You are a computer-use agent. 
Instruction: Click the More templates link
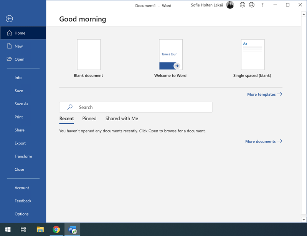tap(264, 94)
